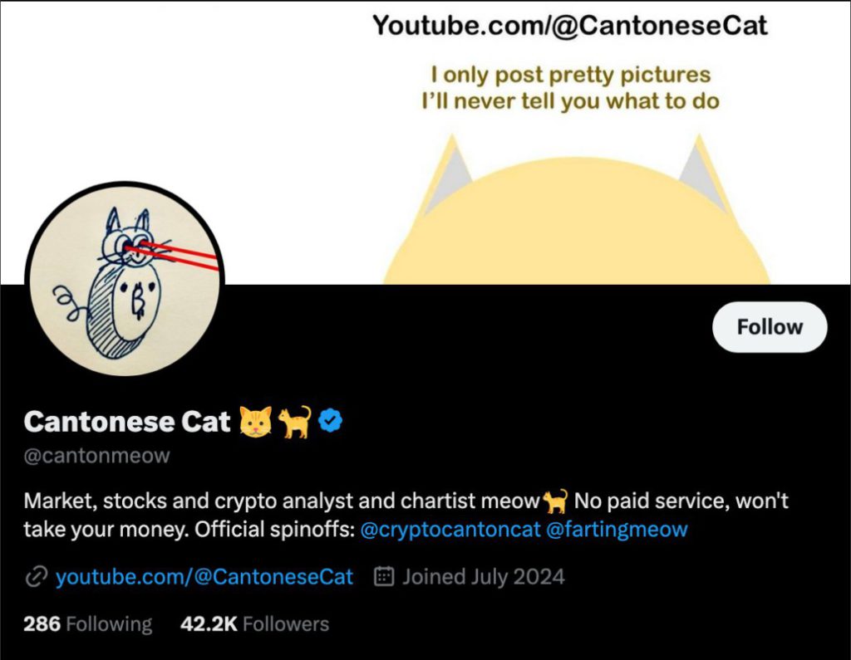Click the Cantonese Cat display name
This screenshot has height=660, width=851.
click(127, 422)
